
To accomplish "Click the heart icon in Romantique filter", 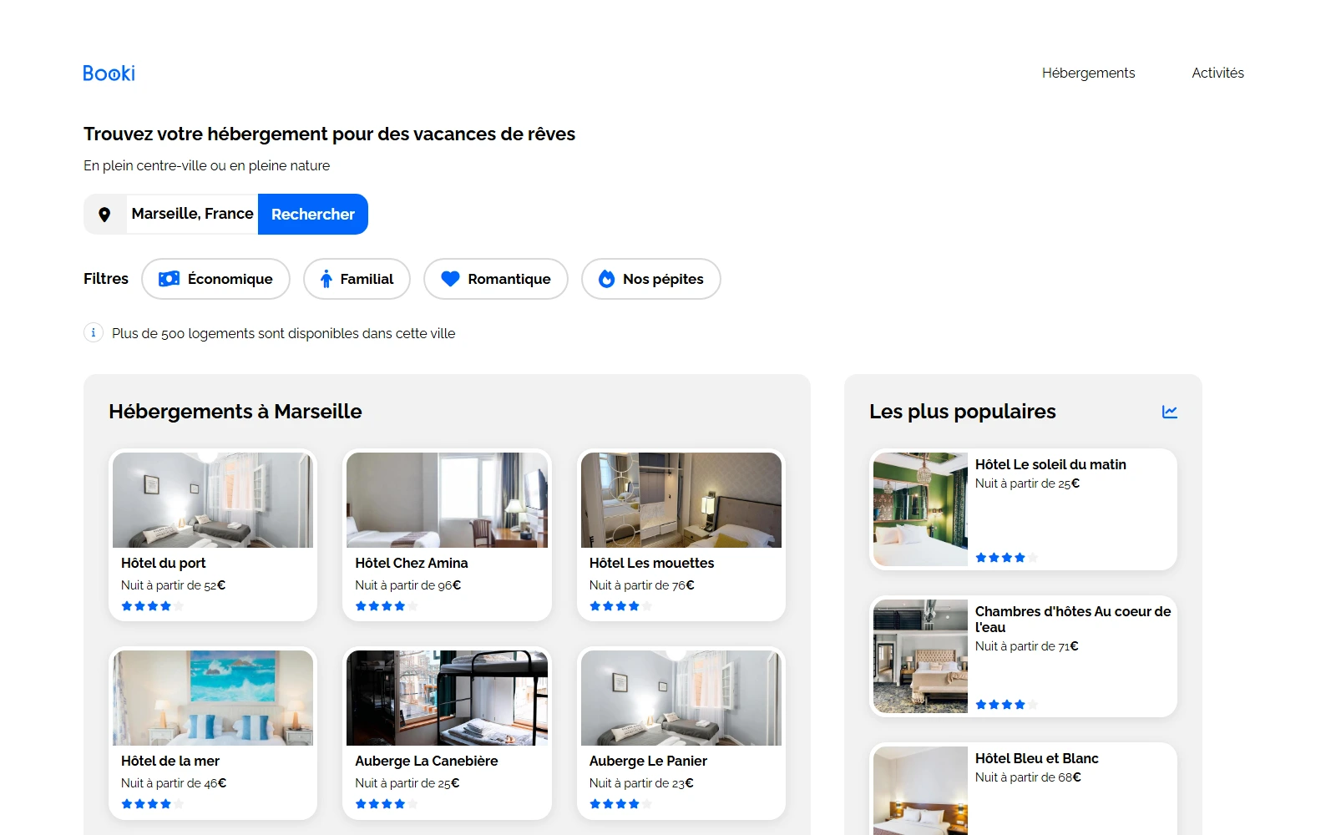I will pos(450,279).
